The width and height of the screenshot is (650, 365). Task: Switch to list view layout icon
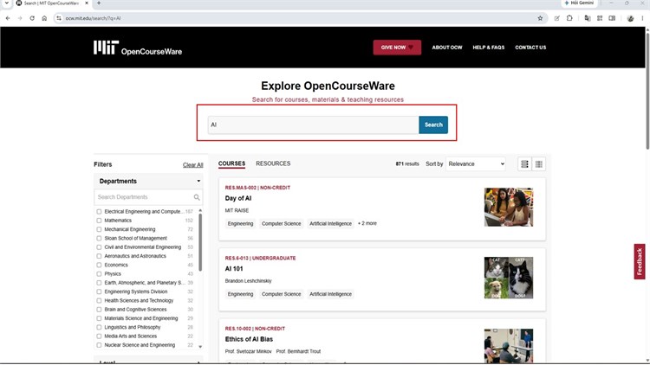(x=525, y=163)
